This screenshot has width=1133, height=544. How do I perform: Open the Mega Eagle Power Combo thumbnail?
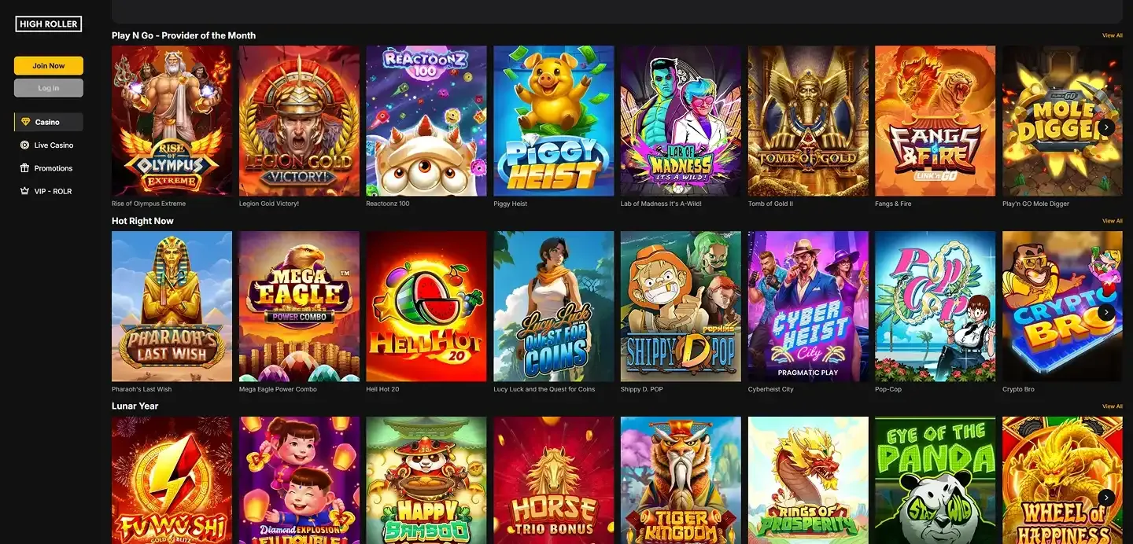coord(299,307)
